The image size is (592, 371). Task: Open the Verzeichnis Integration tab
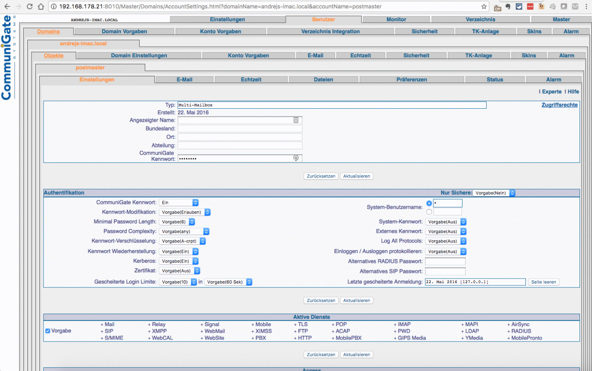pyautogui.click(x=331, y=31)
